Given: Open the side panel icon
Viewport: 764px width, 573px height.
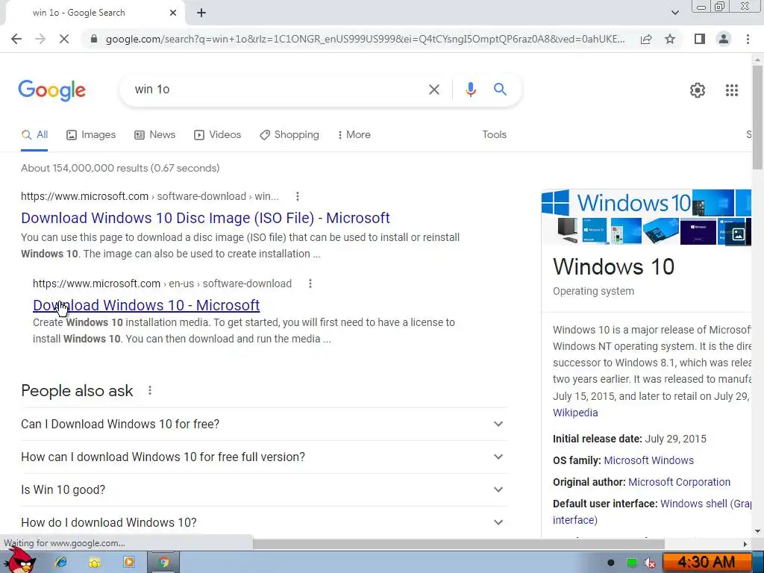Looking at the screenshot, I should pyautogui.click(x=700, y=39).
